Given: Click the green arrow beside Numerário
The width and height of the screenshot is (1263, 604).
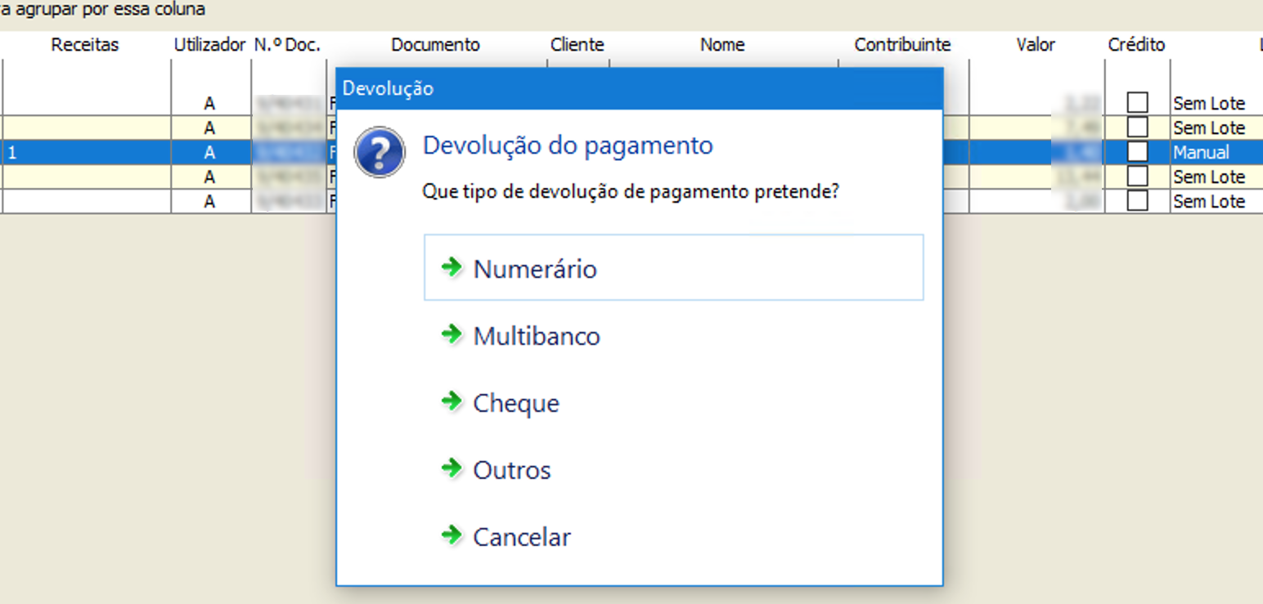Looking at the screenshot, I should [452, 267].
